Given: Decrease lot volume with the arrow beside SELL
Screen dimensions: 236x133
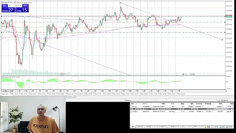Looking at the screenshot, I should tap(10, 6).
